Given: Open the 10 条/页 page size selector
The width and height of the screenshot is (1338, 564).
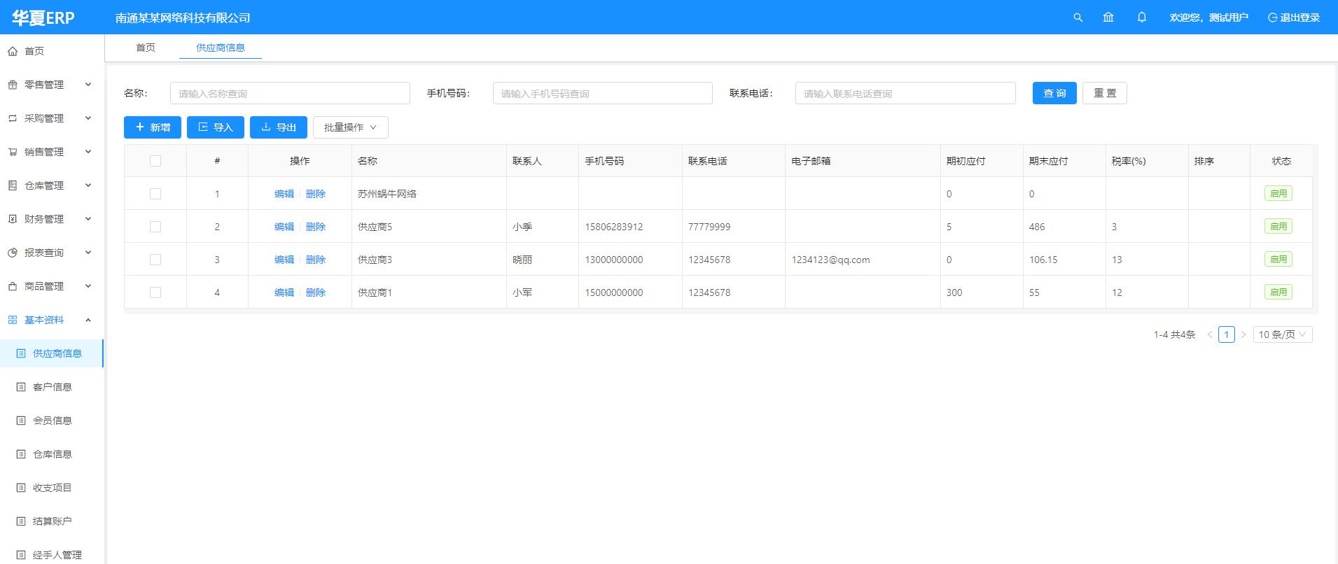Looking at the screenshot, I should tap(1282, 334).
